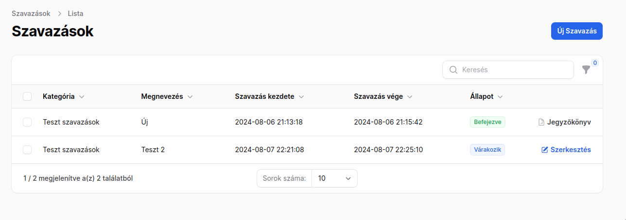Click the Szerkesztés pencil edit icon
The height and width of the screenshot is (220, 626).
coord(545,150)
